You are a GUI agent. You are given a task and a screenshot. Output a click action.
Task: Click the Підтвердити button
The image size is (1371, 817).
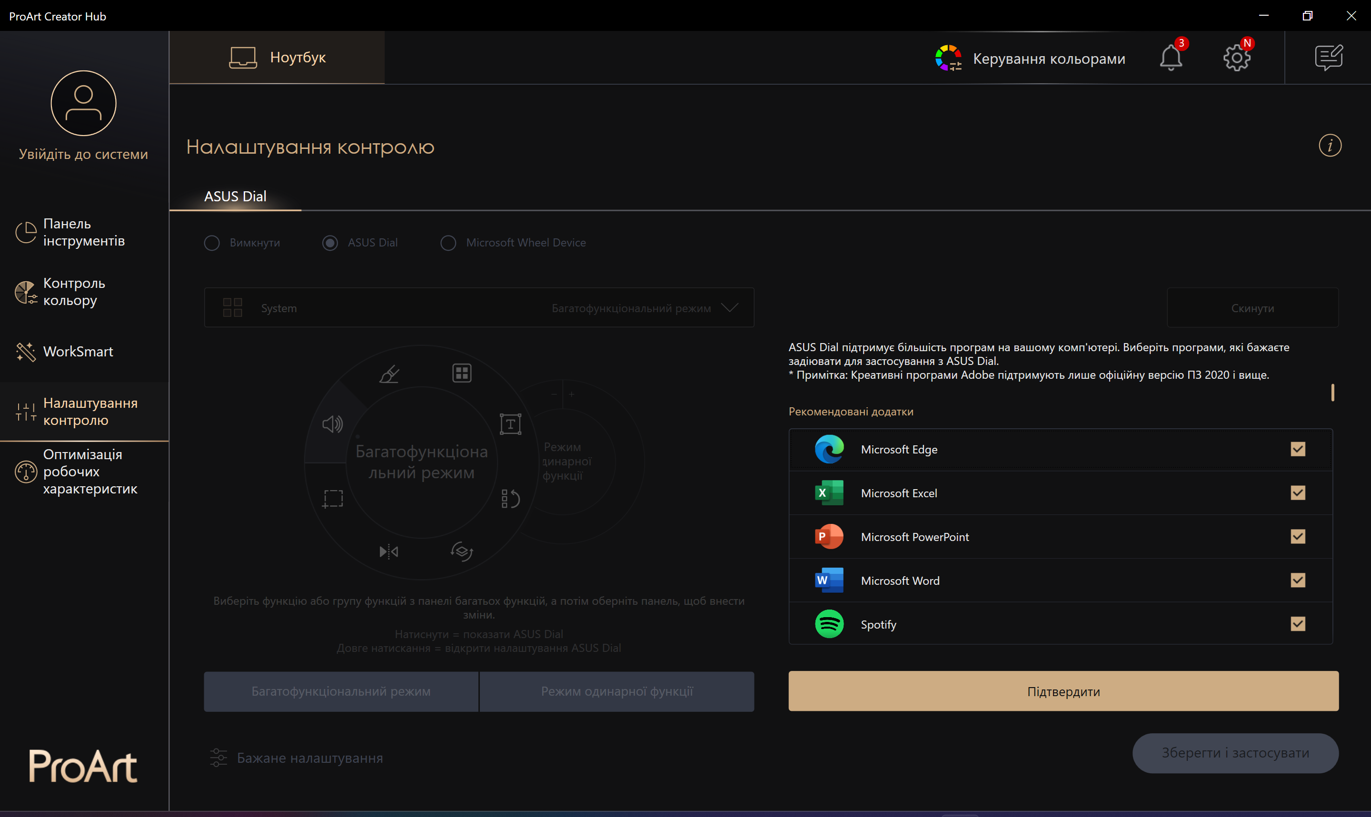point(1063,691)
